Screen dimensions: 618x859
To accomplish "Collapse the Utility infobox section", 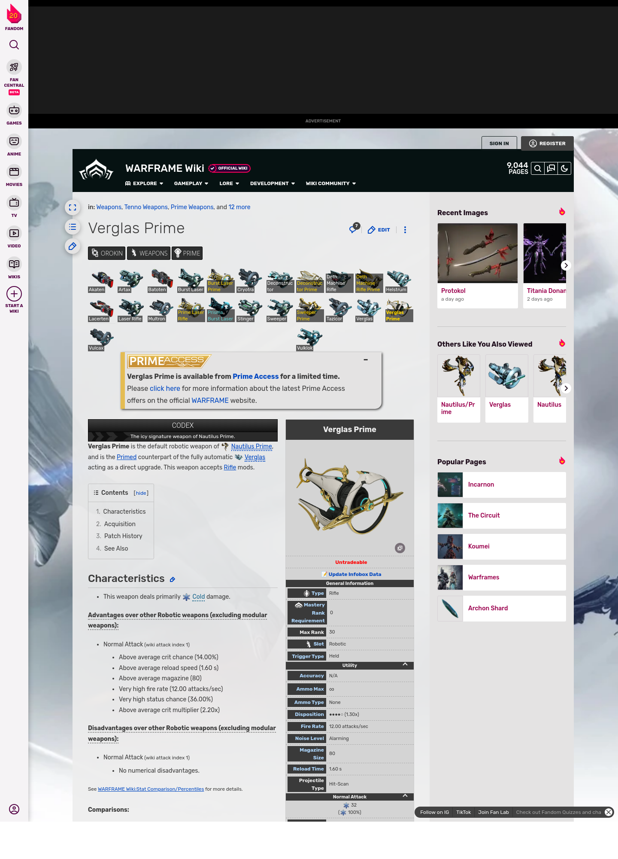I will coord(405,664).
